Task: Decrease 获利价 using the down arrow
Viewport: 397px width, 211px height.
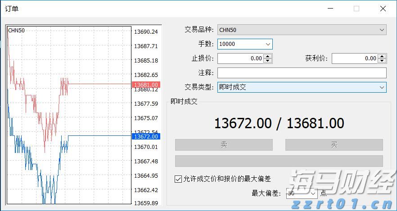Action: pos(382,61)
